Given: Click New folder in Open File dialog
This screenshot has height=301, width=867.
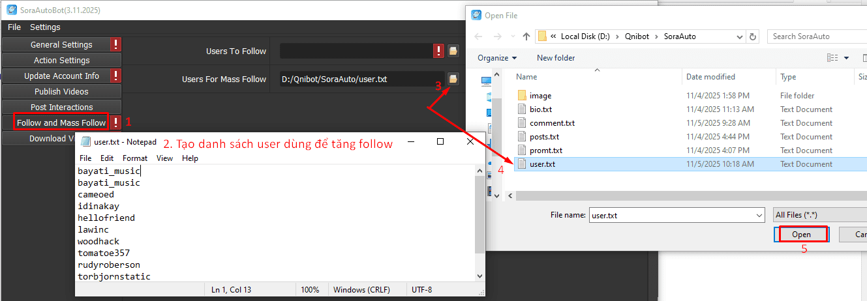Looking at the screenshot, I should click(x=556, y=57).
